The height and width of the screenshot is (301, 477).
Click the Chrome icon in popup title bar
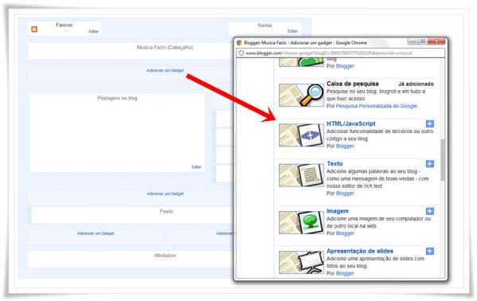(x=239, y=43)
